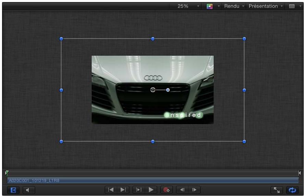Screen dimensions: 304x196
Task: Open the Rendu menu
Action: [234, 6]
